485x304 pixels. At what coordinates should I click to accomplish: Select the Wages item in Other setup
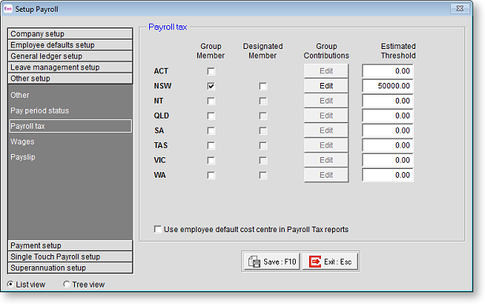[x=22, y=141]
